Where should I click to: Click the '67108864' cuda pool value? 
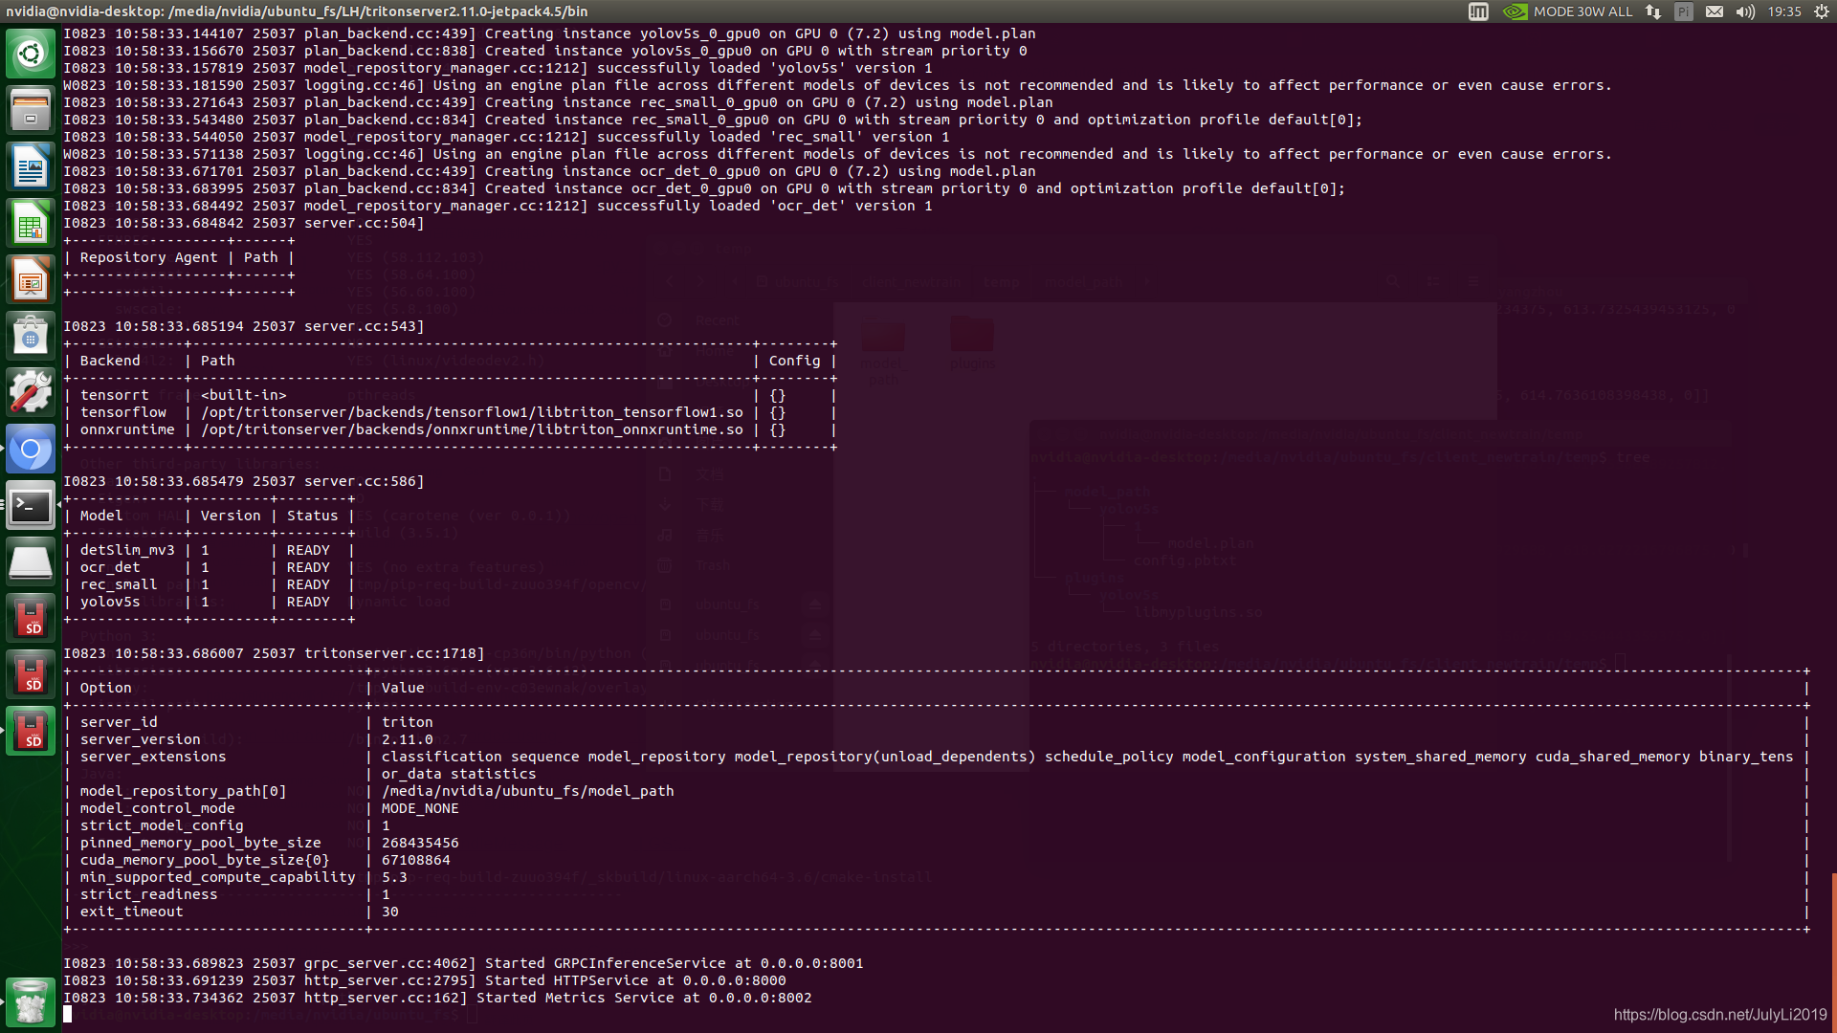(415, 860)
